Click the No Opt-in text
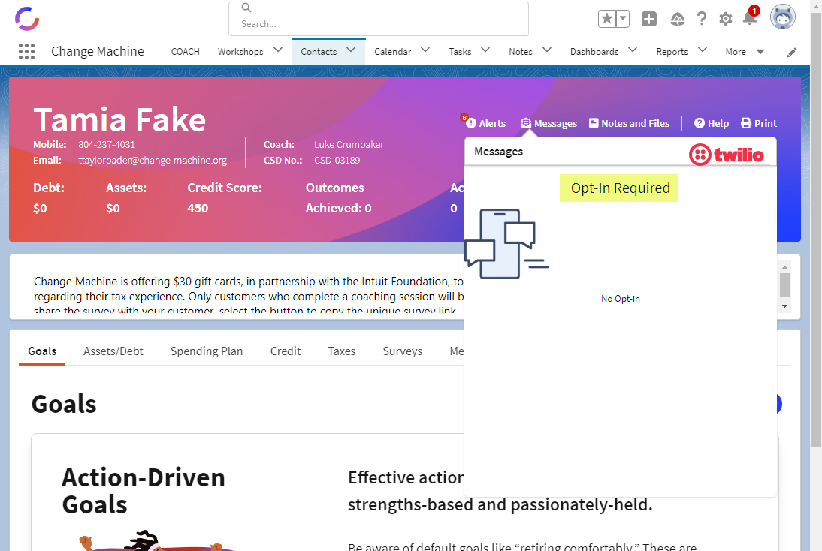The image size is (822, 551). (x=620, y=299)
